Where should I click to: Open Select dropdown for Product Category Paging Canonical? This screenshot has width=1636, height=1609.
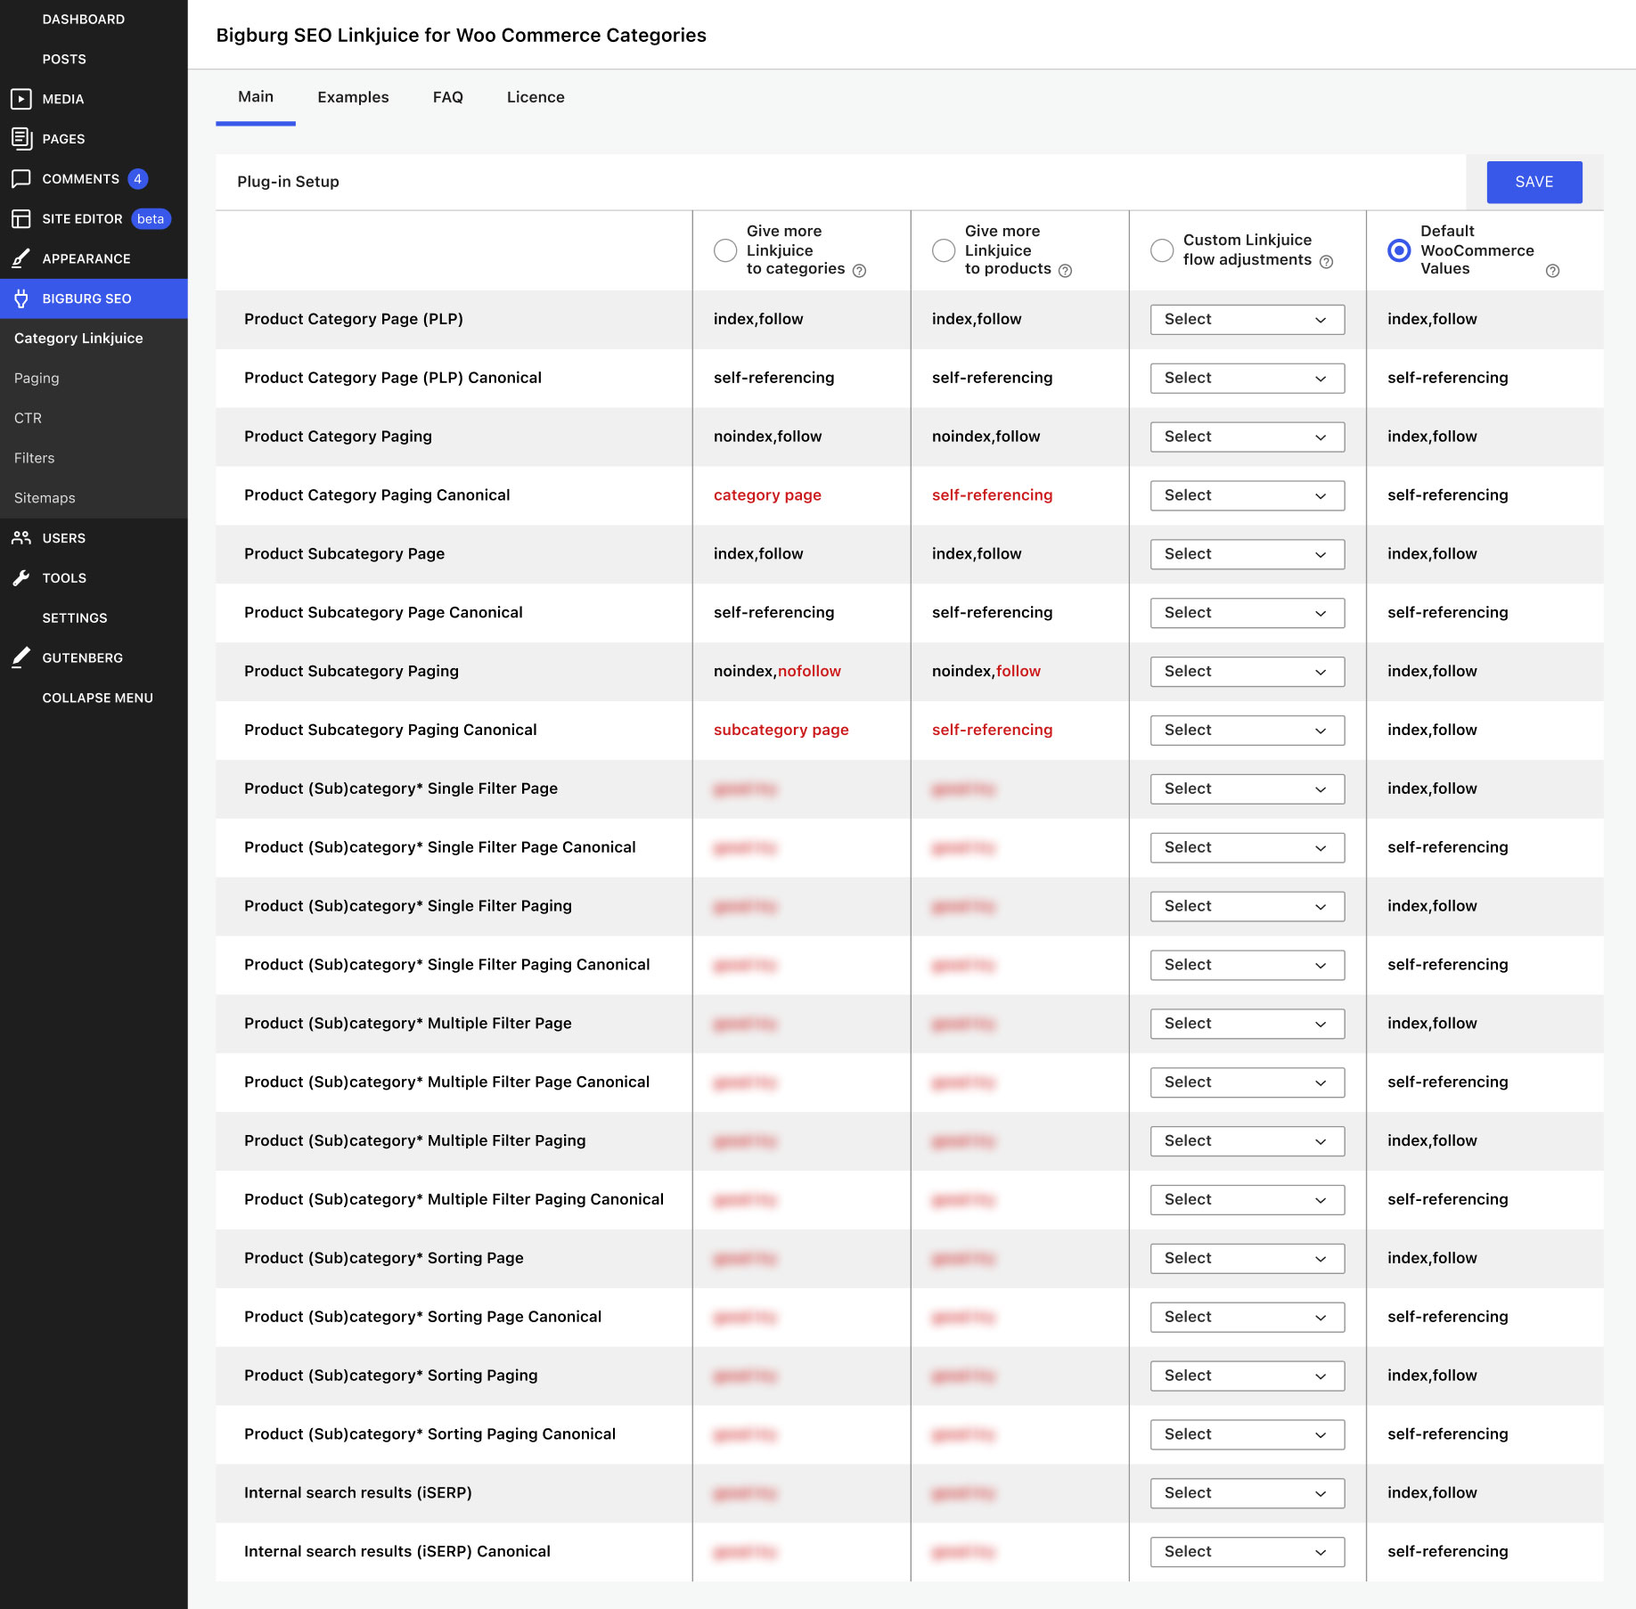(1247, 496)
